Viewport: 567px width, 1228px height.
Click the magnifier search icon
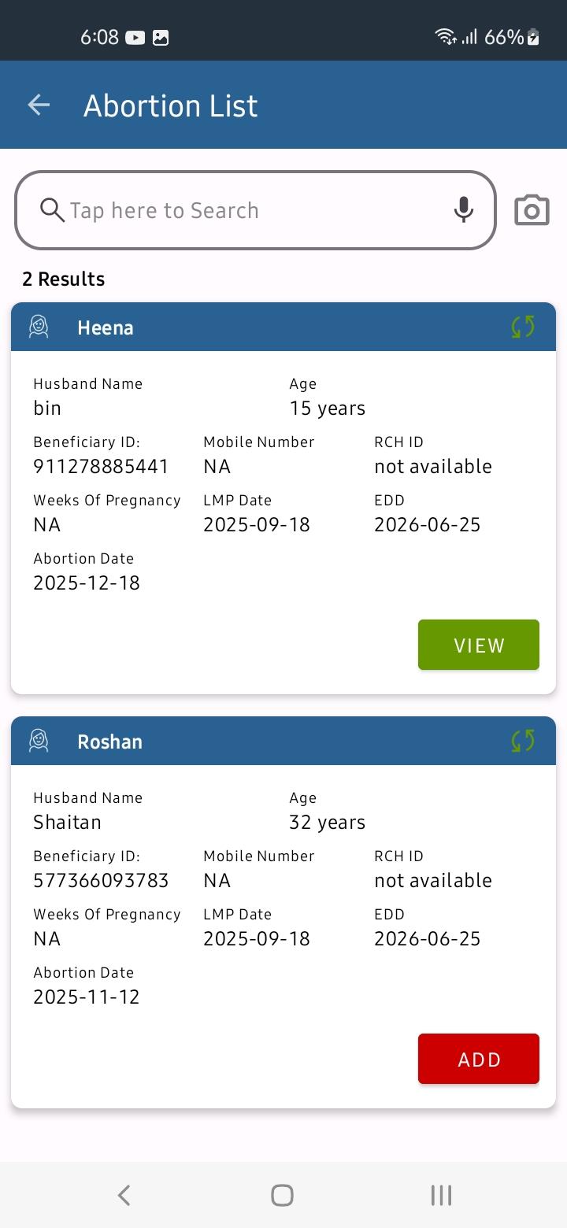coord(52,210)
